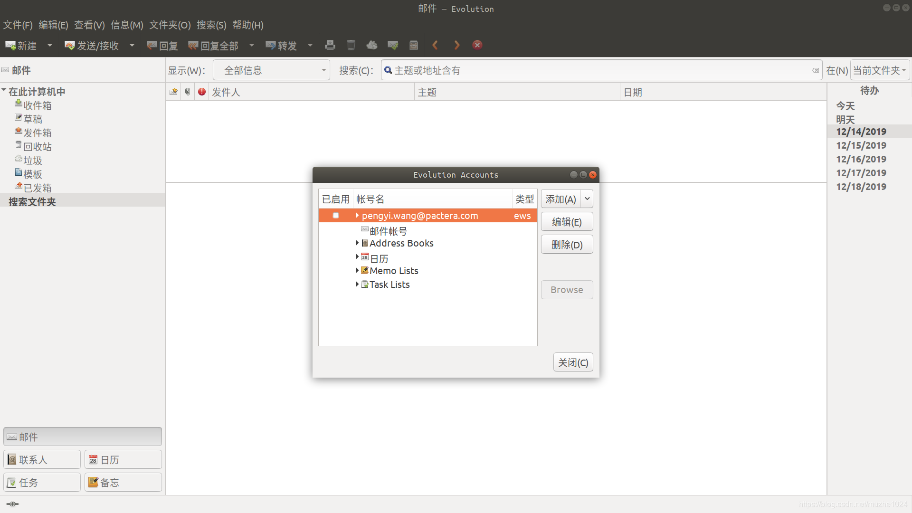Click the 关闭(C) button to close Accounts
This screenshot has width=912, height=513.
[572, 362]
